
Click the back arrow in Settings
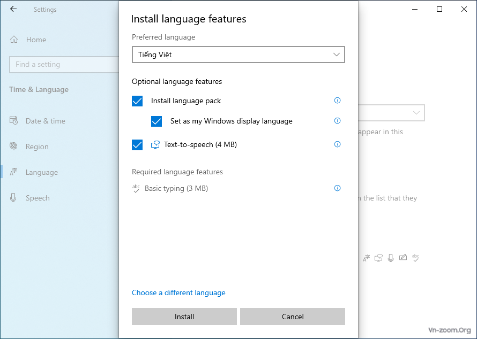pos(13,9)
